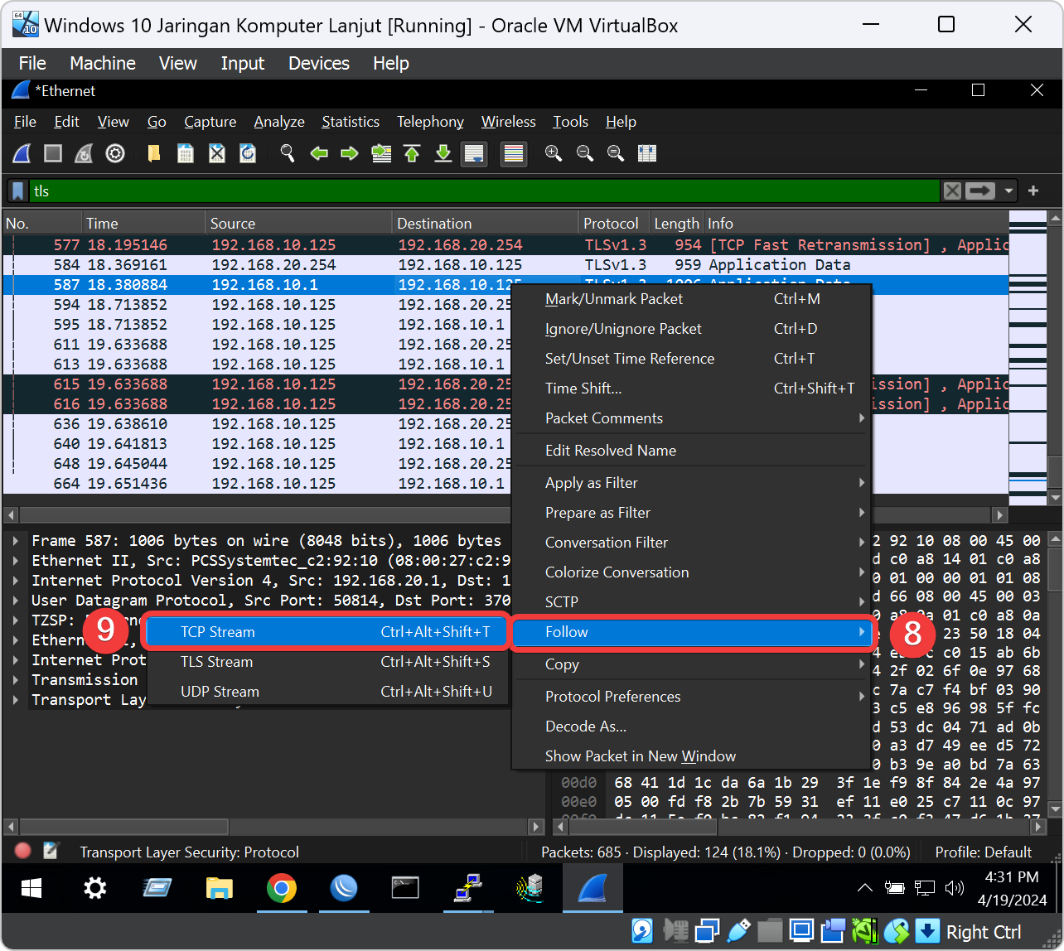This screenshot has height=951, width=1064.
Task: Go back in packet history
Action: click(319, 153)
